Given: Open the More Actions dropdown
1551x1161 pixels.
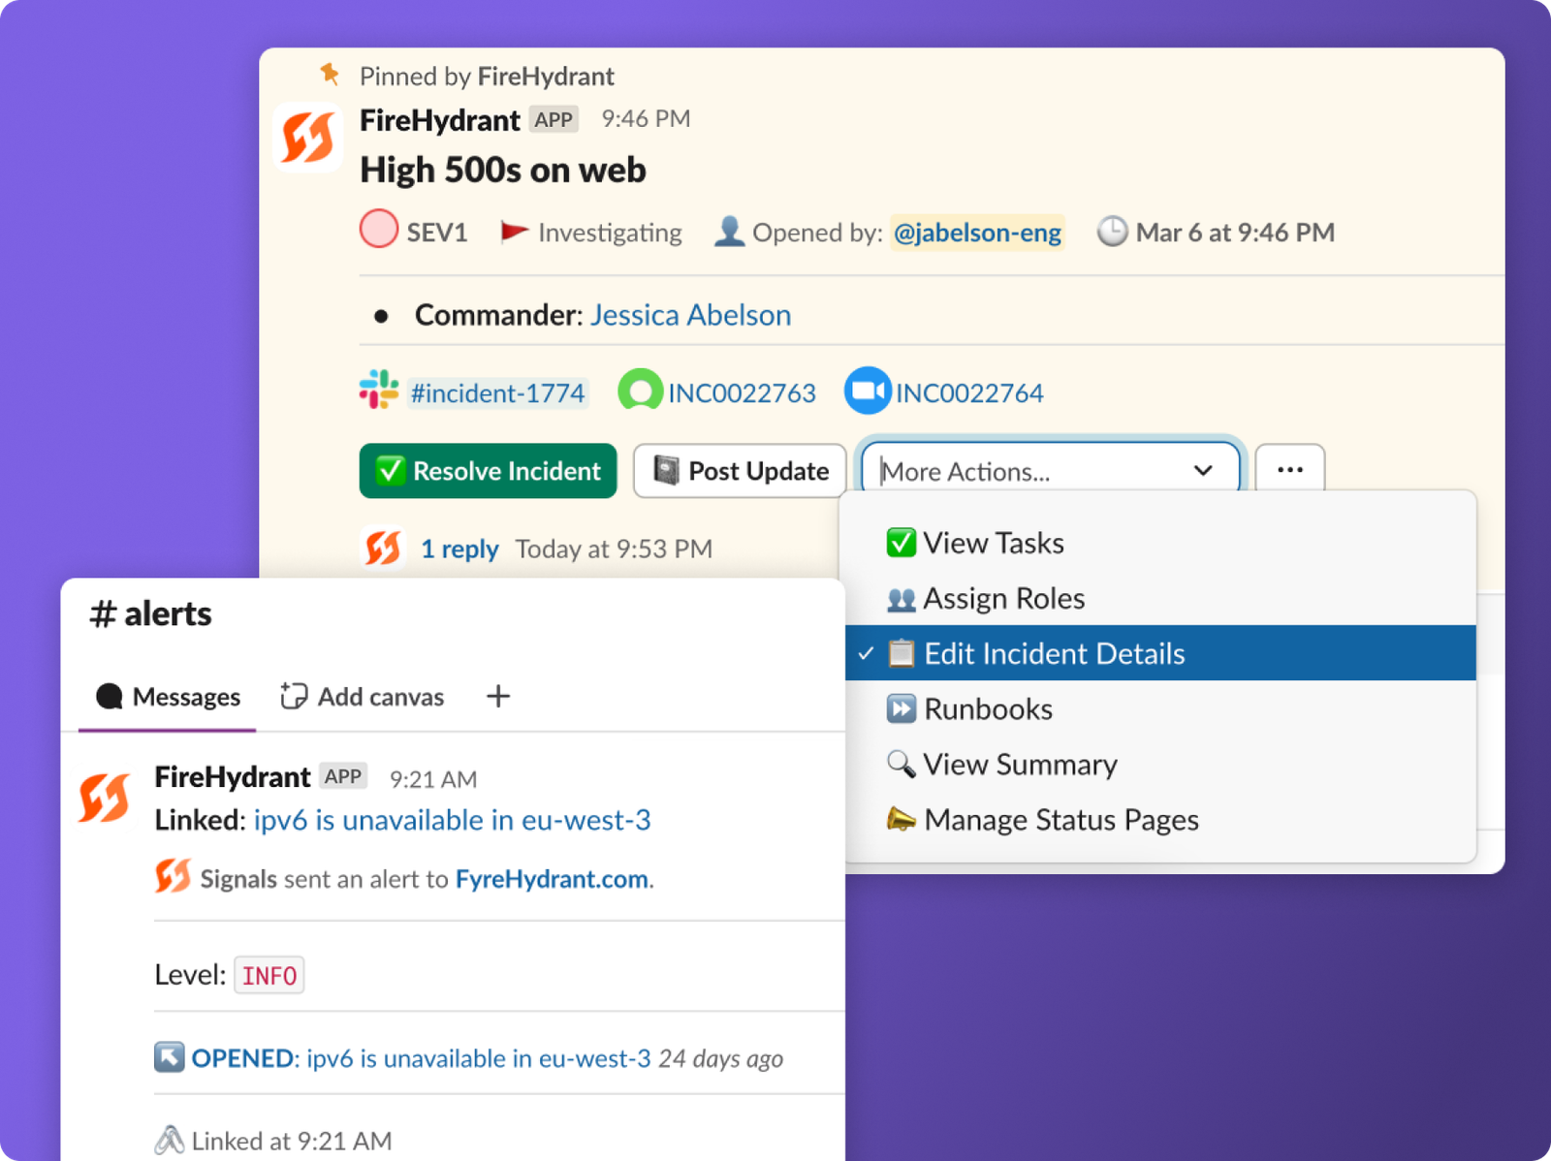Looking at the screenshot, I should [1051, 470].
